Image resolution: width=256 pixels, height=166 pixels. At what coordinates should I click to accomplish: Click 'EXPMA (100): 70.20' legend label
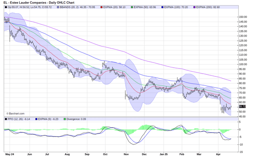tap(176, 7)
